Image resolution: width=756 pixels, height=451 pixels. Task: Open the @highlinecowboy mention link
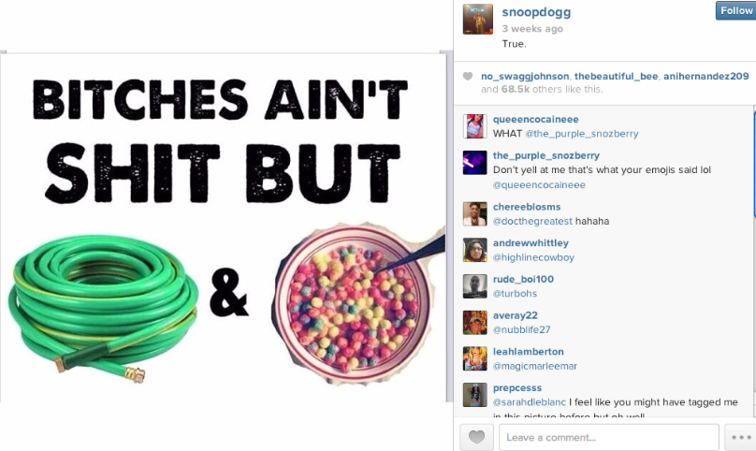pyautogui.click(x=533, y=257)
